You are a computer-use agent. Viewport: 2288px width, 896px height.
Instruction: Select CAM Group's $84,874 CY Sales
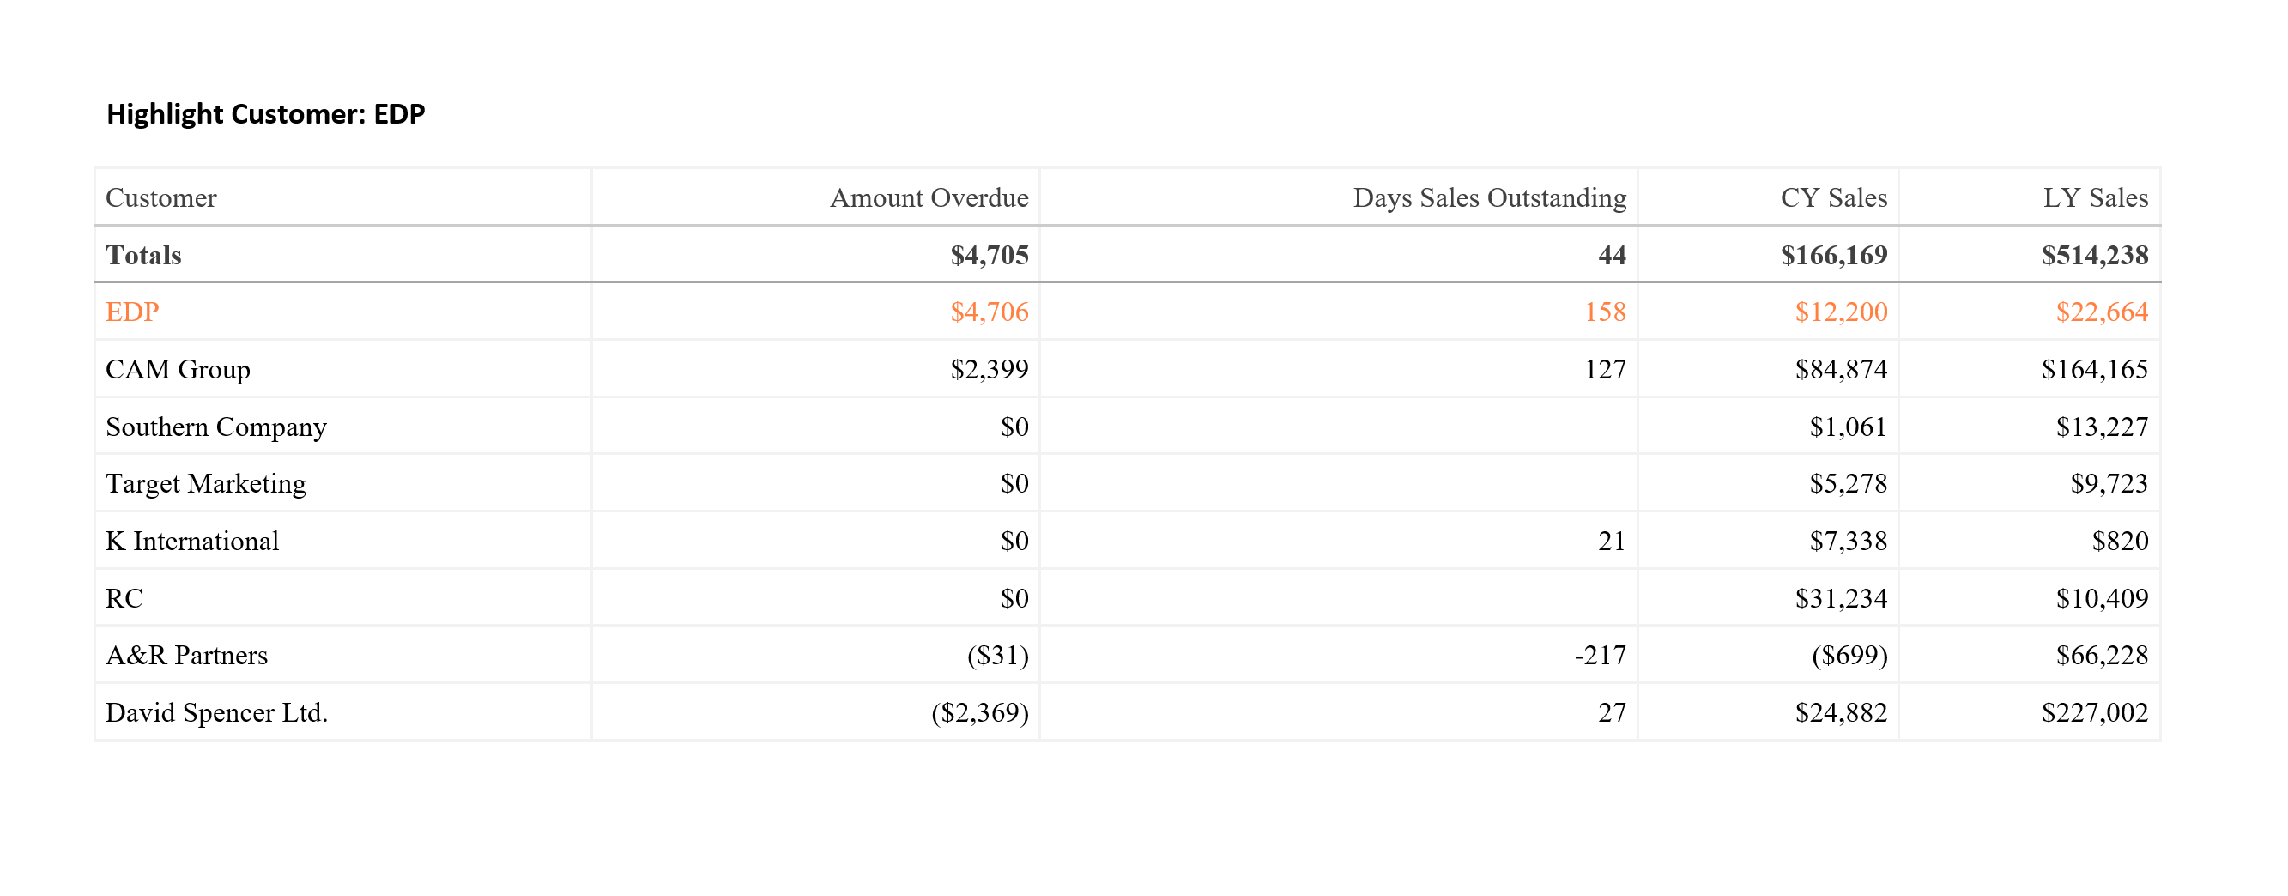point(1840,368)
